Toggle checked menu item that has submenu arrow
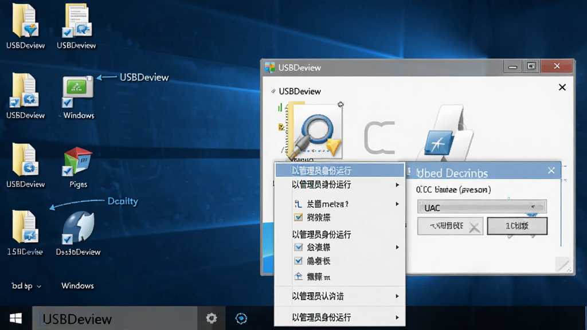The image size is (587, 330). (x=298, y=247)
